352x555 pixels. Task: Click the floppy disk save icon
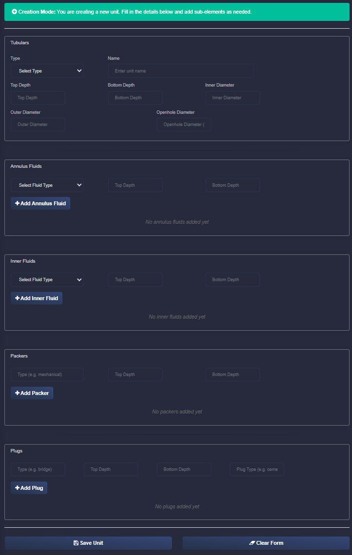coord(76,543)
